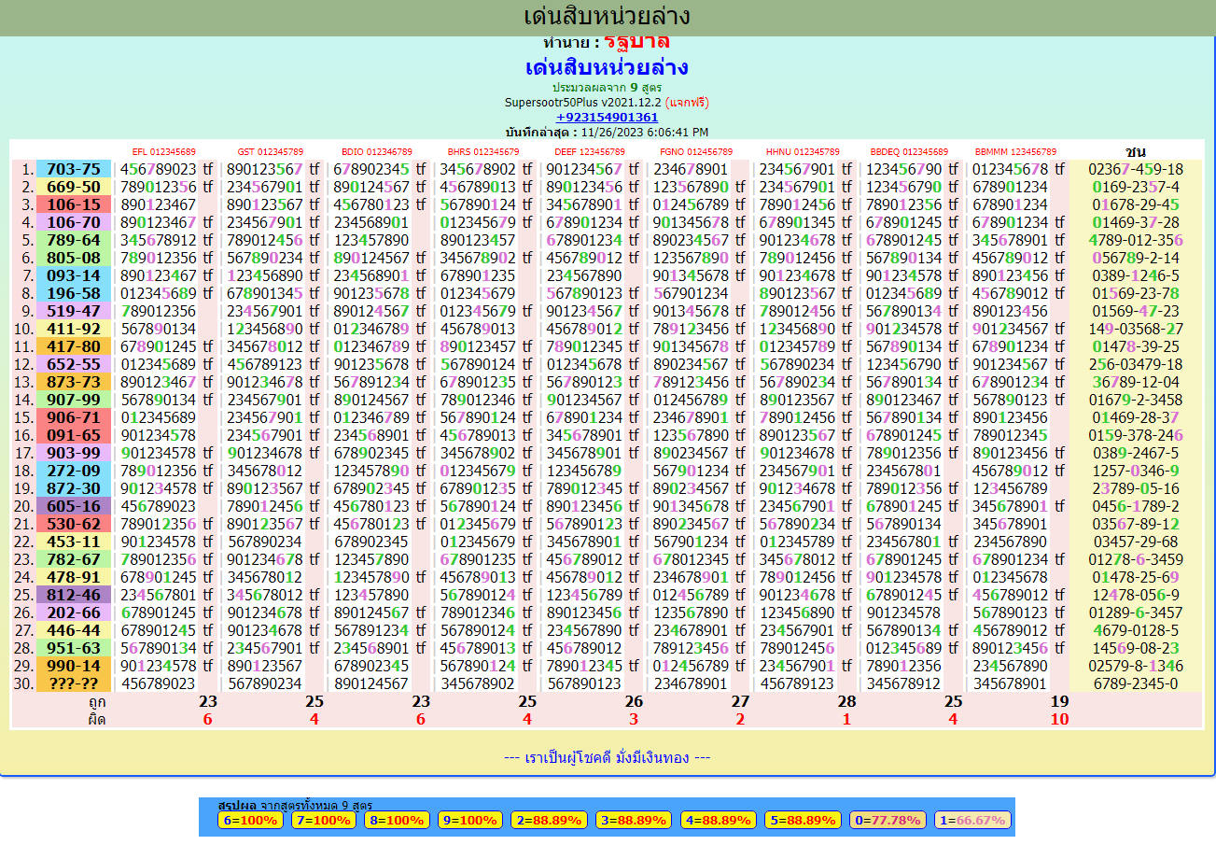
Task: Click the สรุปผล summary label
Action: point(237,805)
